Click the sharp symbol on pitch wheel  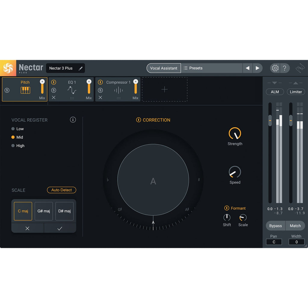[199, 180]
